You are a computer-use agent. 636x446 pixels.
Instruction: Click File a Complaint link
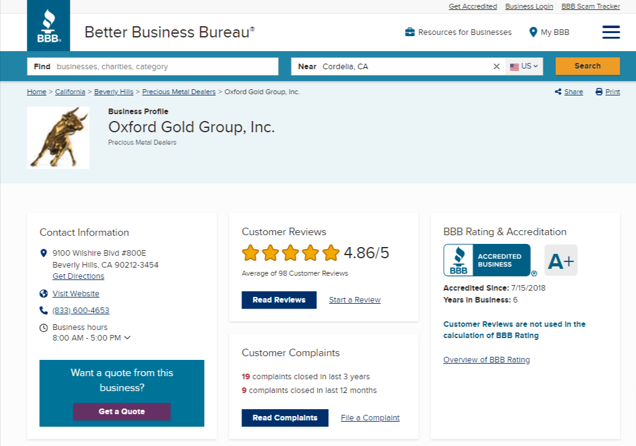click(370, 418)
